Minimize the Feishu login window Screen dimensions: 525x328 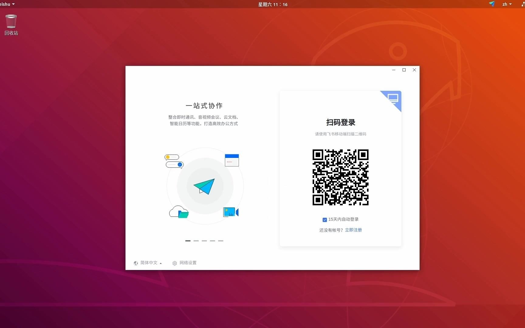click(x=394, y=70)
